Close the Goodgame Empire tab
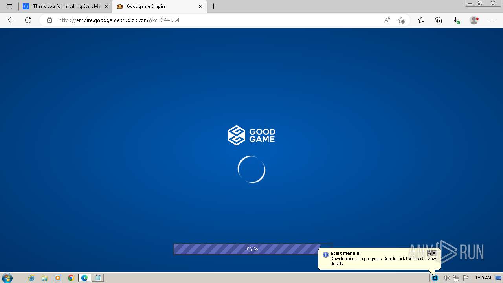The image size is (503, 283). point(200,6)
